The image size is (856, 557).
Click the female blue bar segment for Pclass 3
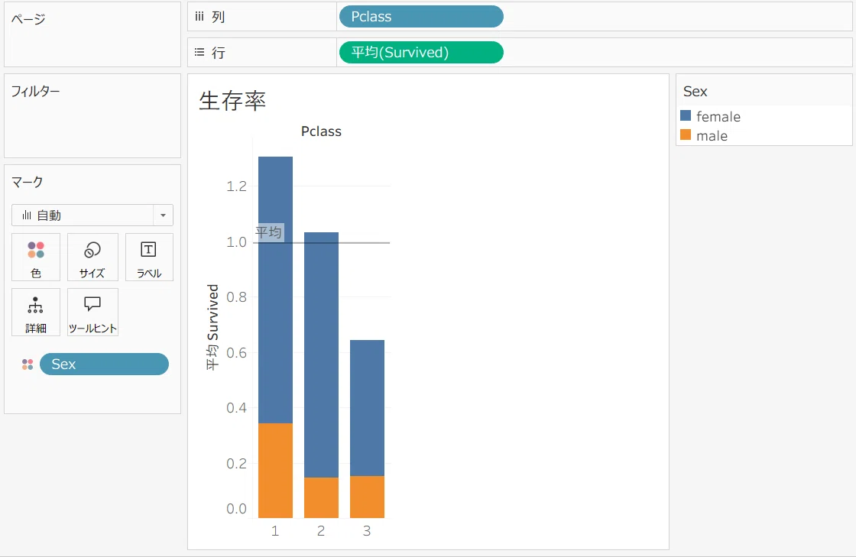[367, 408]
